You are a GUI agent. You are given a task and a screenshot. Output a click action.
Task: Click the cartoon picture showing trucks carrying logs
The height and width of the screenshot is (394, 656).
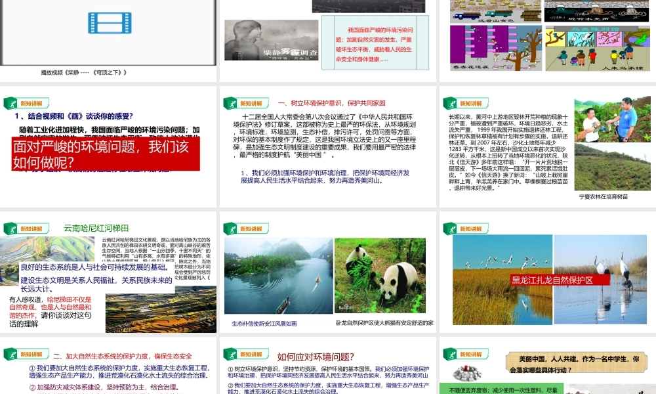[496, 11]
